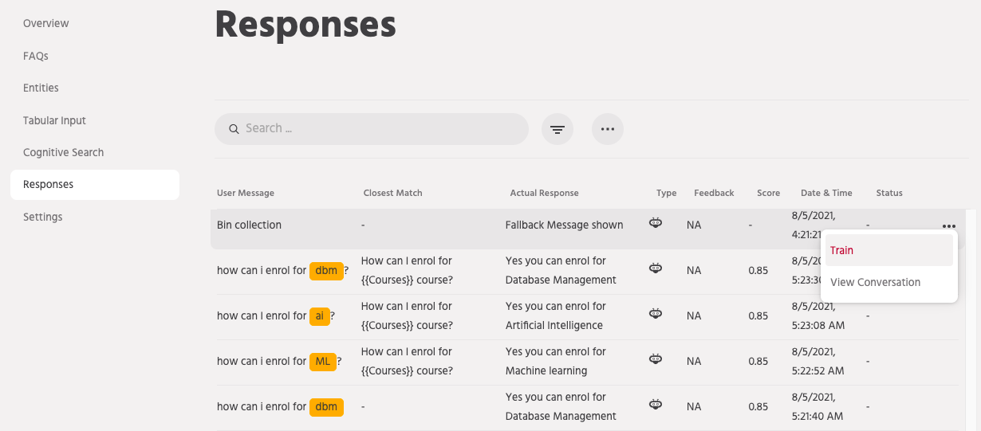981x431 pixels.
Task: Click the three-dot menu on Bin collection row
Action: pos(948,226)
